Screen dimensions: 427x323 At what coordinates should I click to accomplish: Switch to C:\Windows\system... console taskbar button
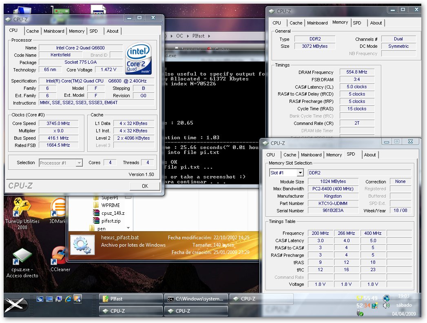pyautogui.click(x=196, y=299)
